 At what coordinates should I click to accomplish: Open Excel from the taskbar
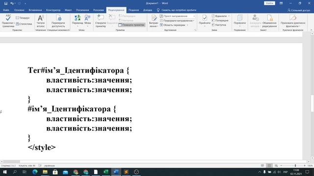pyautogui.click(x=106, y=172)
